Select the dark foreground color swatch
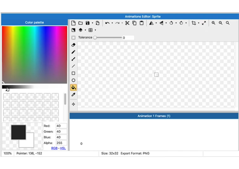This screenshot has width=239, height=169. coord(18,132)
